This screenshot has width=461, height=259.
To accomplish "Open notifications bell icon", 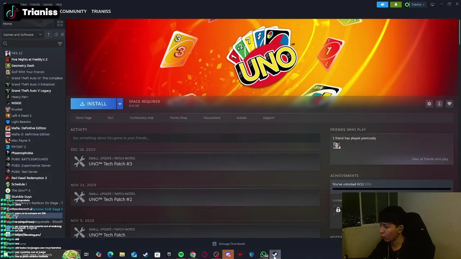I will (x=396, y=4).
